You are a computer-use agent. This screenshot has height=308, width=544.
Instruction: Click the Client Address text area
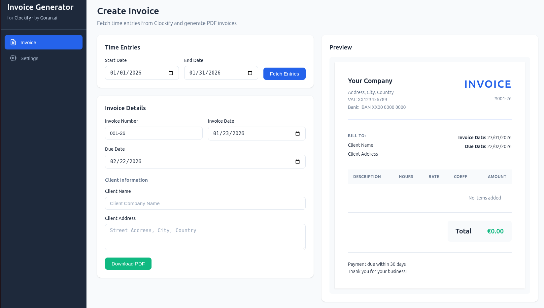tap(205, 237)
